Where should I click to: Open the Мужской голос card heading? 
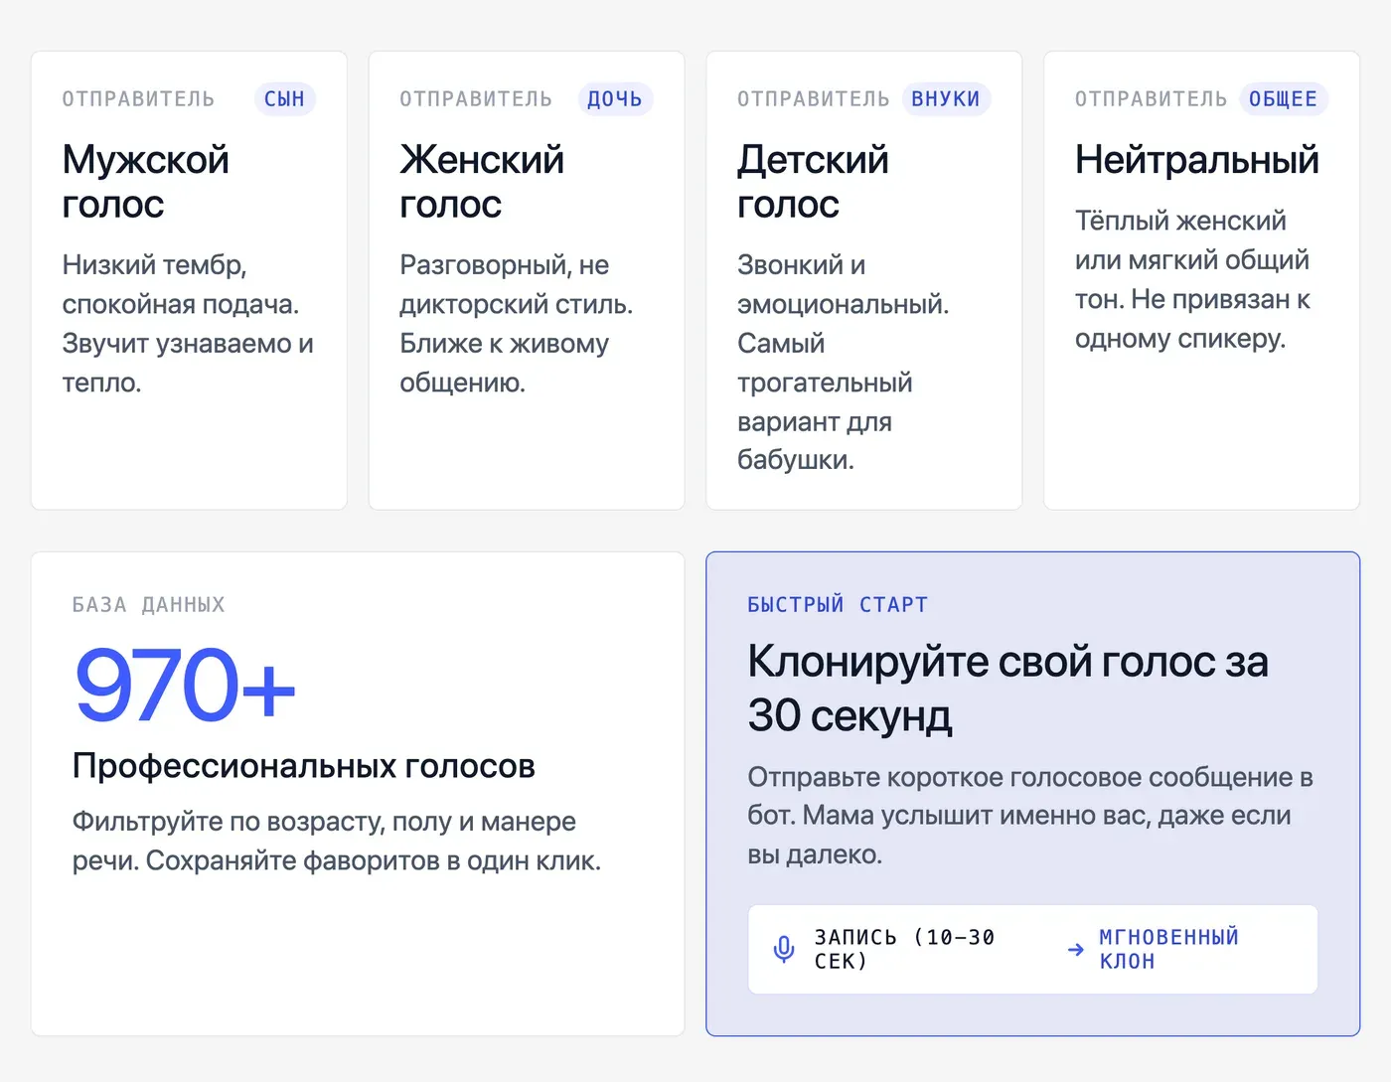(x=146, y=181)
